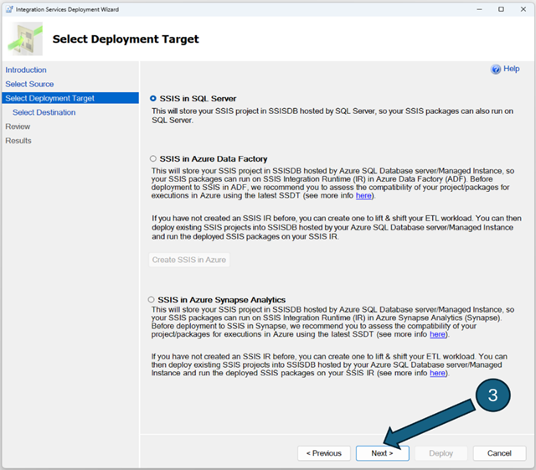Click the 'SSIS in Azure Data Factory' label

(x=214, y=158)
